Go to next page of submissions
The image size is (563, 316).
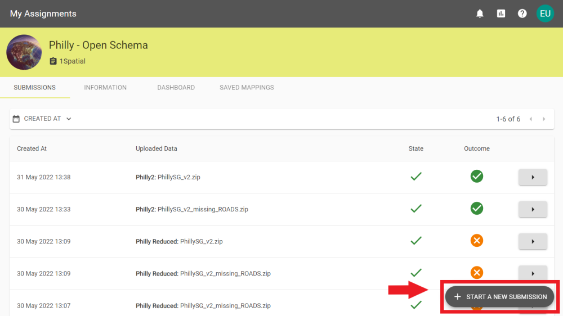[544, 119]
